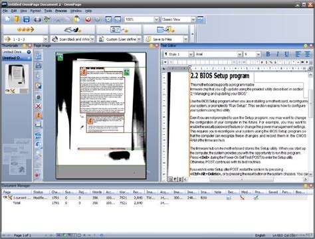The height and width of the screenshot is (239, 315).
Task: Click the yellow Open file toolbar icon
Action: click(x=17, y=19)
